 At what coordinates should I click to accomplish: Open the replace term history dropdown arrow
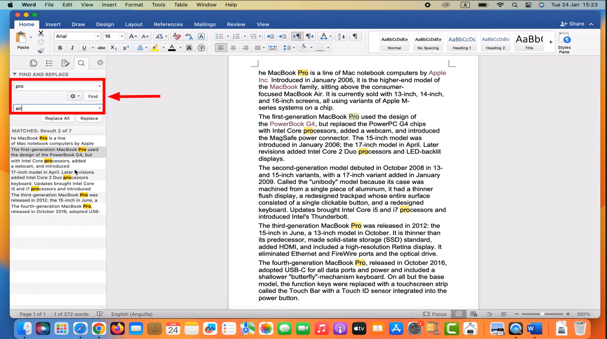pos(99,108)
